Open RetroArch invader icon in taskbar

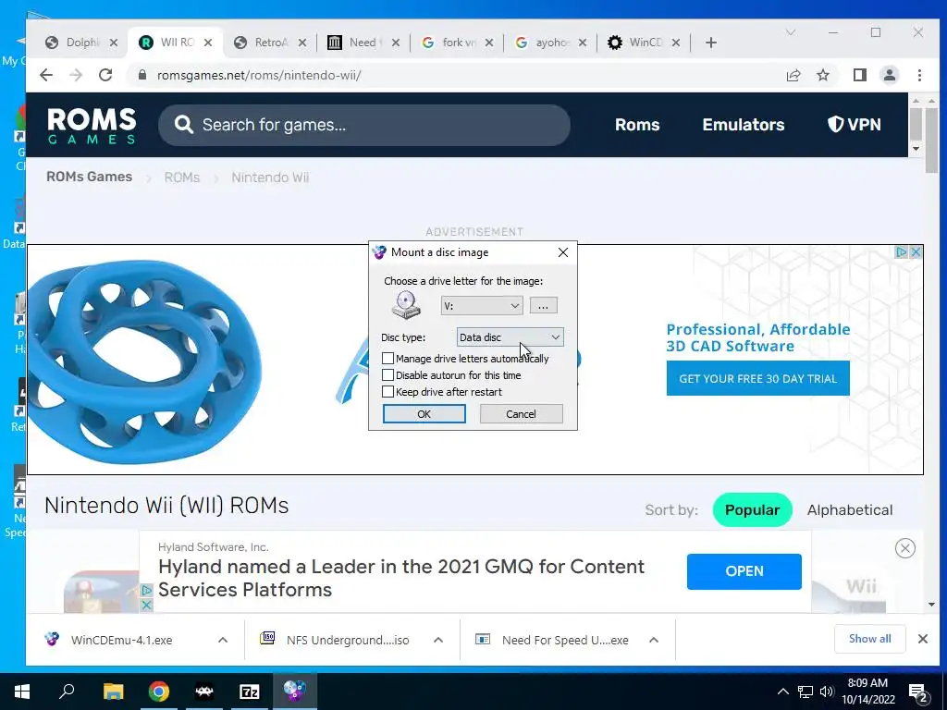pos(204,692)
